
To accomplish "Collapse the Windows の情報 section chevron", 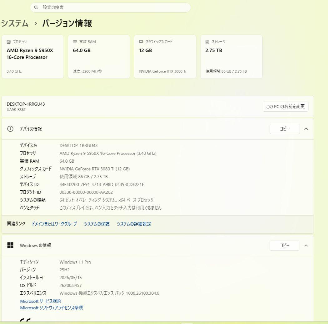I will (x=306, y=245).
